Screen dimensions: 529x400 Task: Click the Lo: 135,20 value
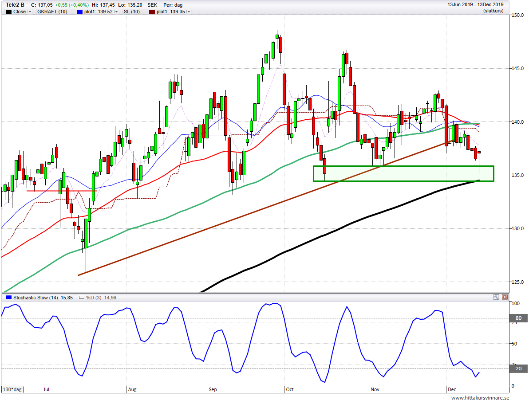pos(130,5)
